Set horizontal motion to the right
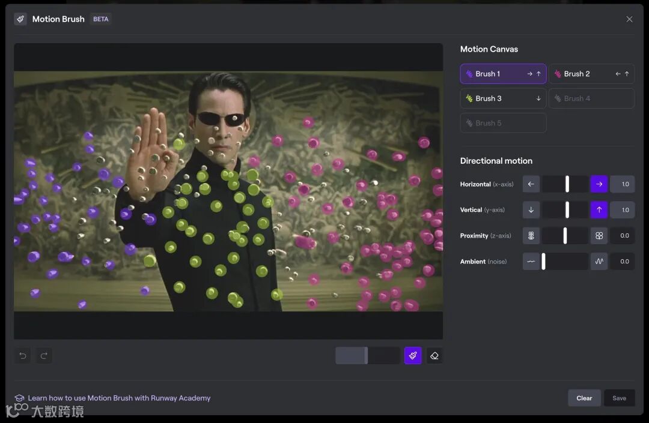649x423 pixels. 599,184
